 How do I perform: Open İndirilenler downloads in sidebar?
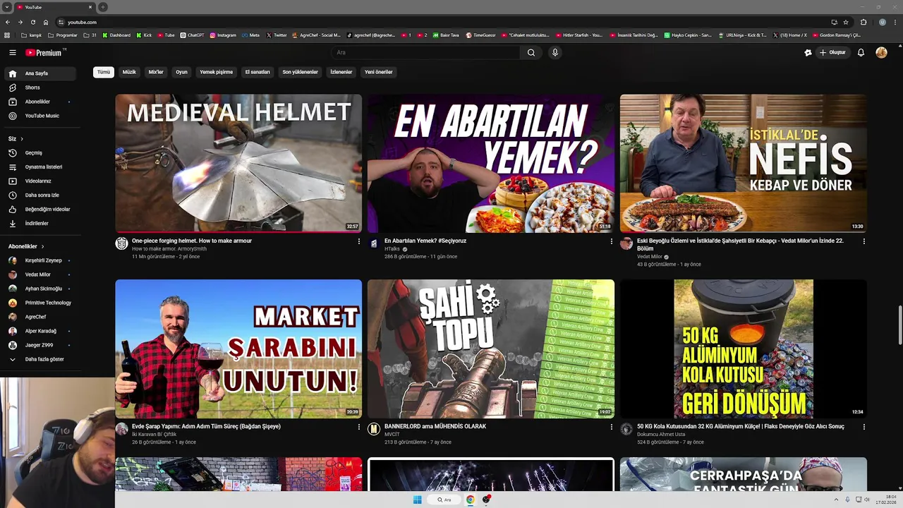(x=40, y=223)
